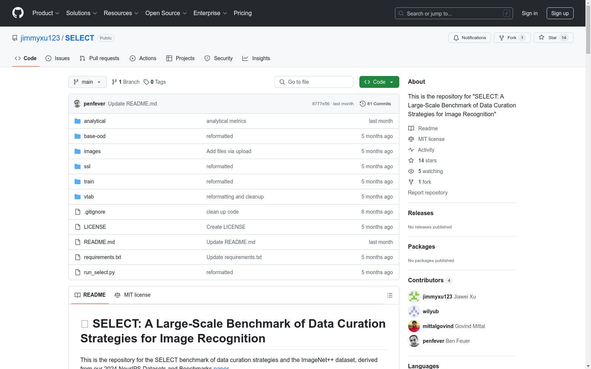Click the "analytical metrics" commit message

pyautogui.click(x=226, y=121)
